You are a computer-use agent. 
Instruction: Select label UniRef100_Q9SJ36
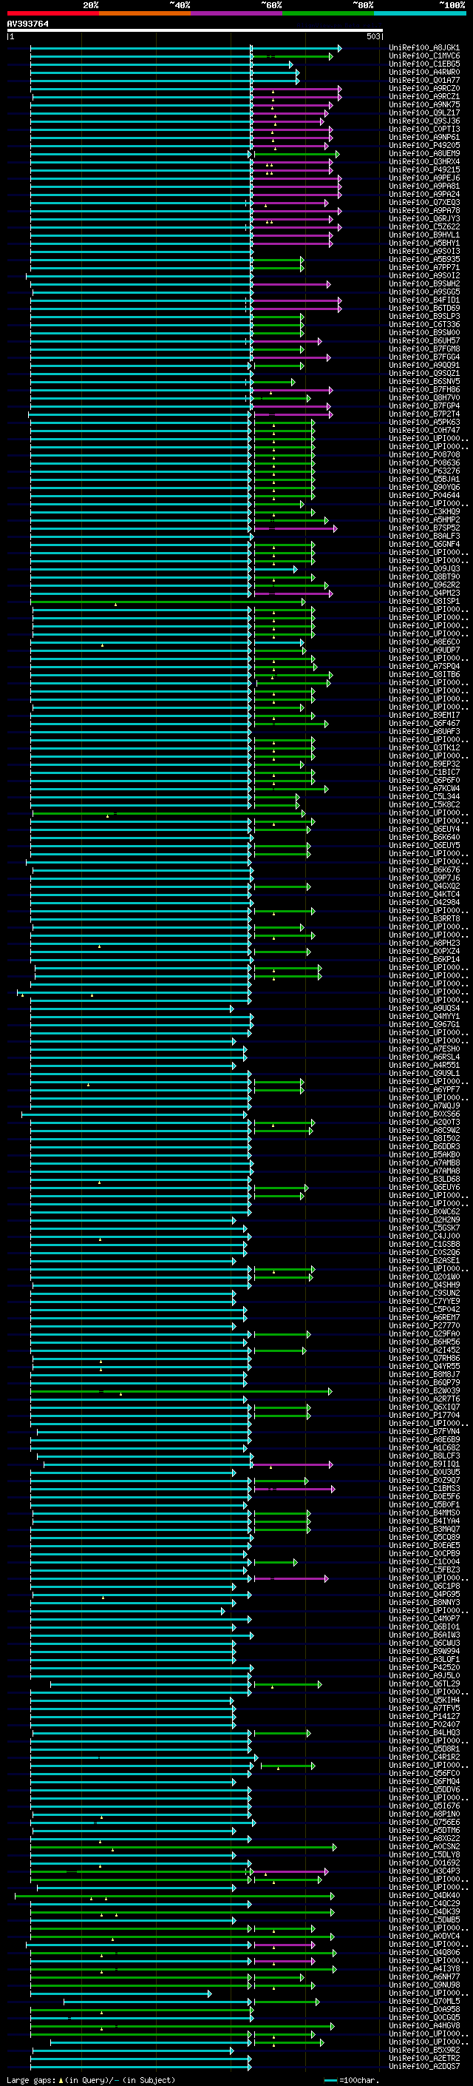tap(424, 121)
